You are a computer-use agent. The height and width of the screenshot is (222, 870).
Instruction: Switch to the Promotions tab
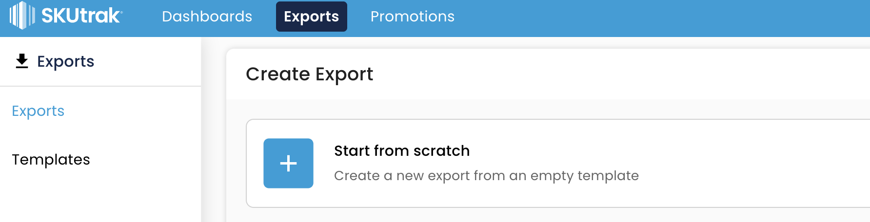point(413,17)
